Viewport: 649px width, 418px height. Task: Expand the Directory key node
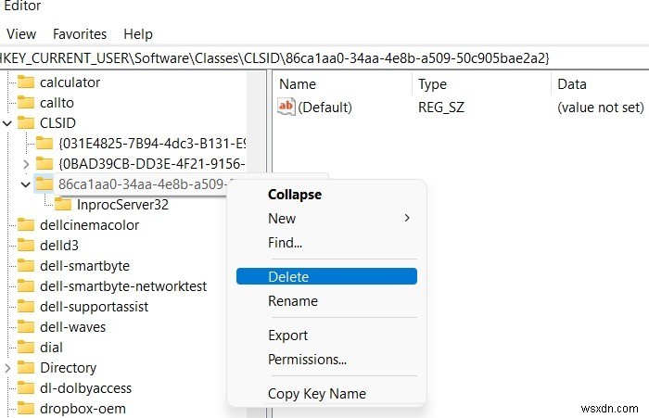coord(8,367)
